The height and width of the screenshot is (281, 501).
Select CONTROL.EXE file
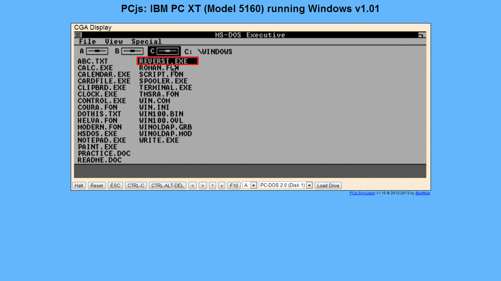[102, 101]
